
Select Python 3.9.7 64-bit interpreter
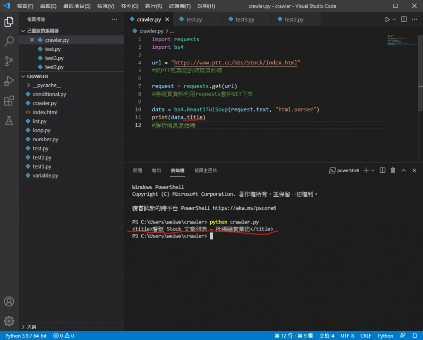pyautogui.click(x=26, y=335)
